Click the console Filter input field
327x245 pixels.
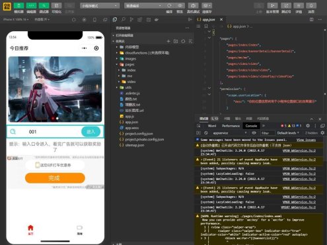click(267, 133)
